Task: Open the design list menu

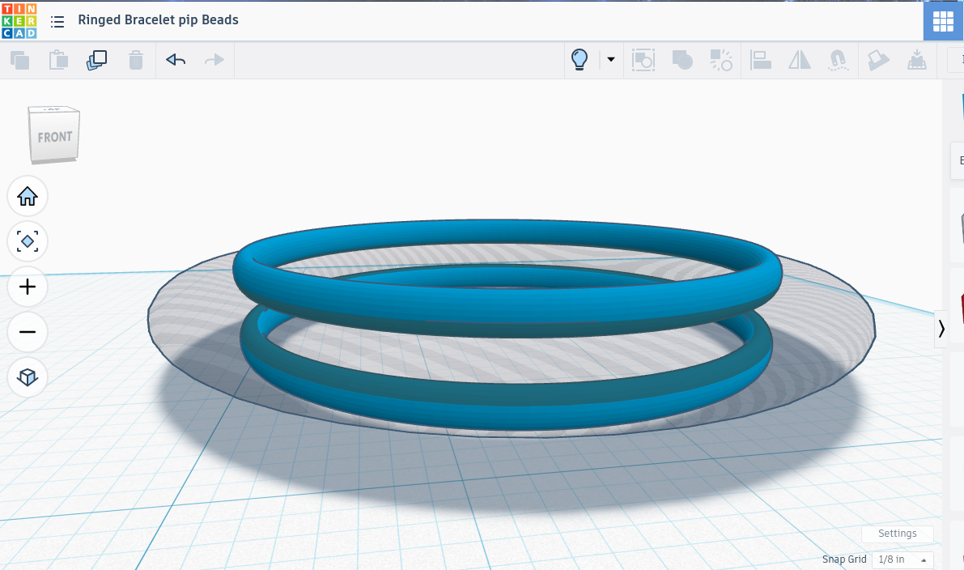Action: click(x=57, y=21)
